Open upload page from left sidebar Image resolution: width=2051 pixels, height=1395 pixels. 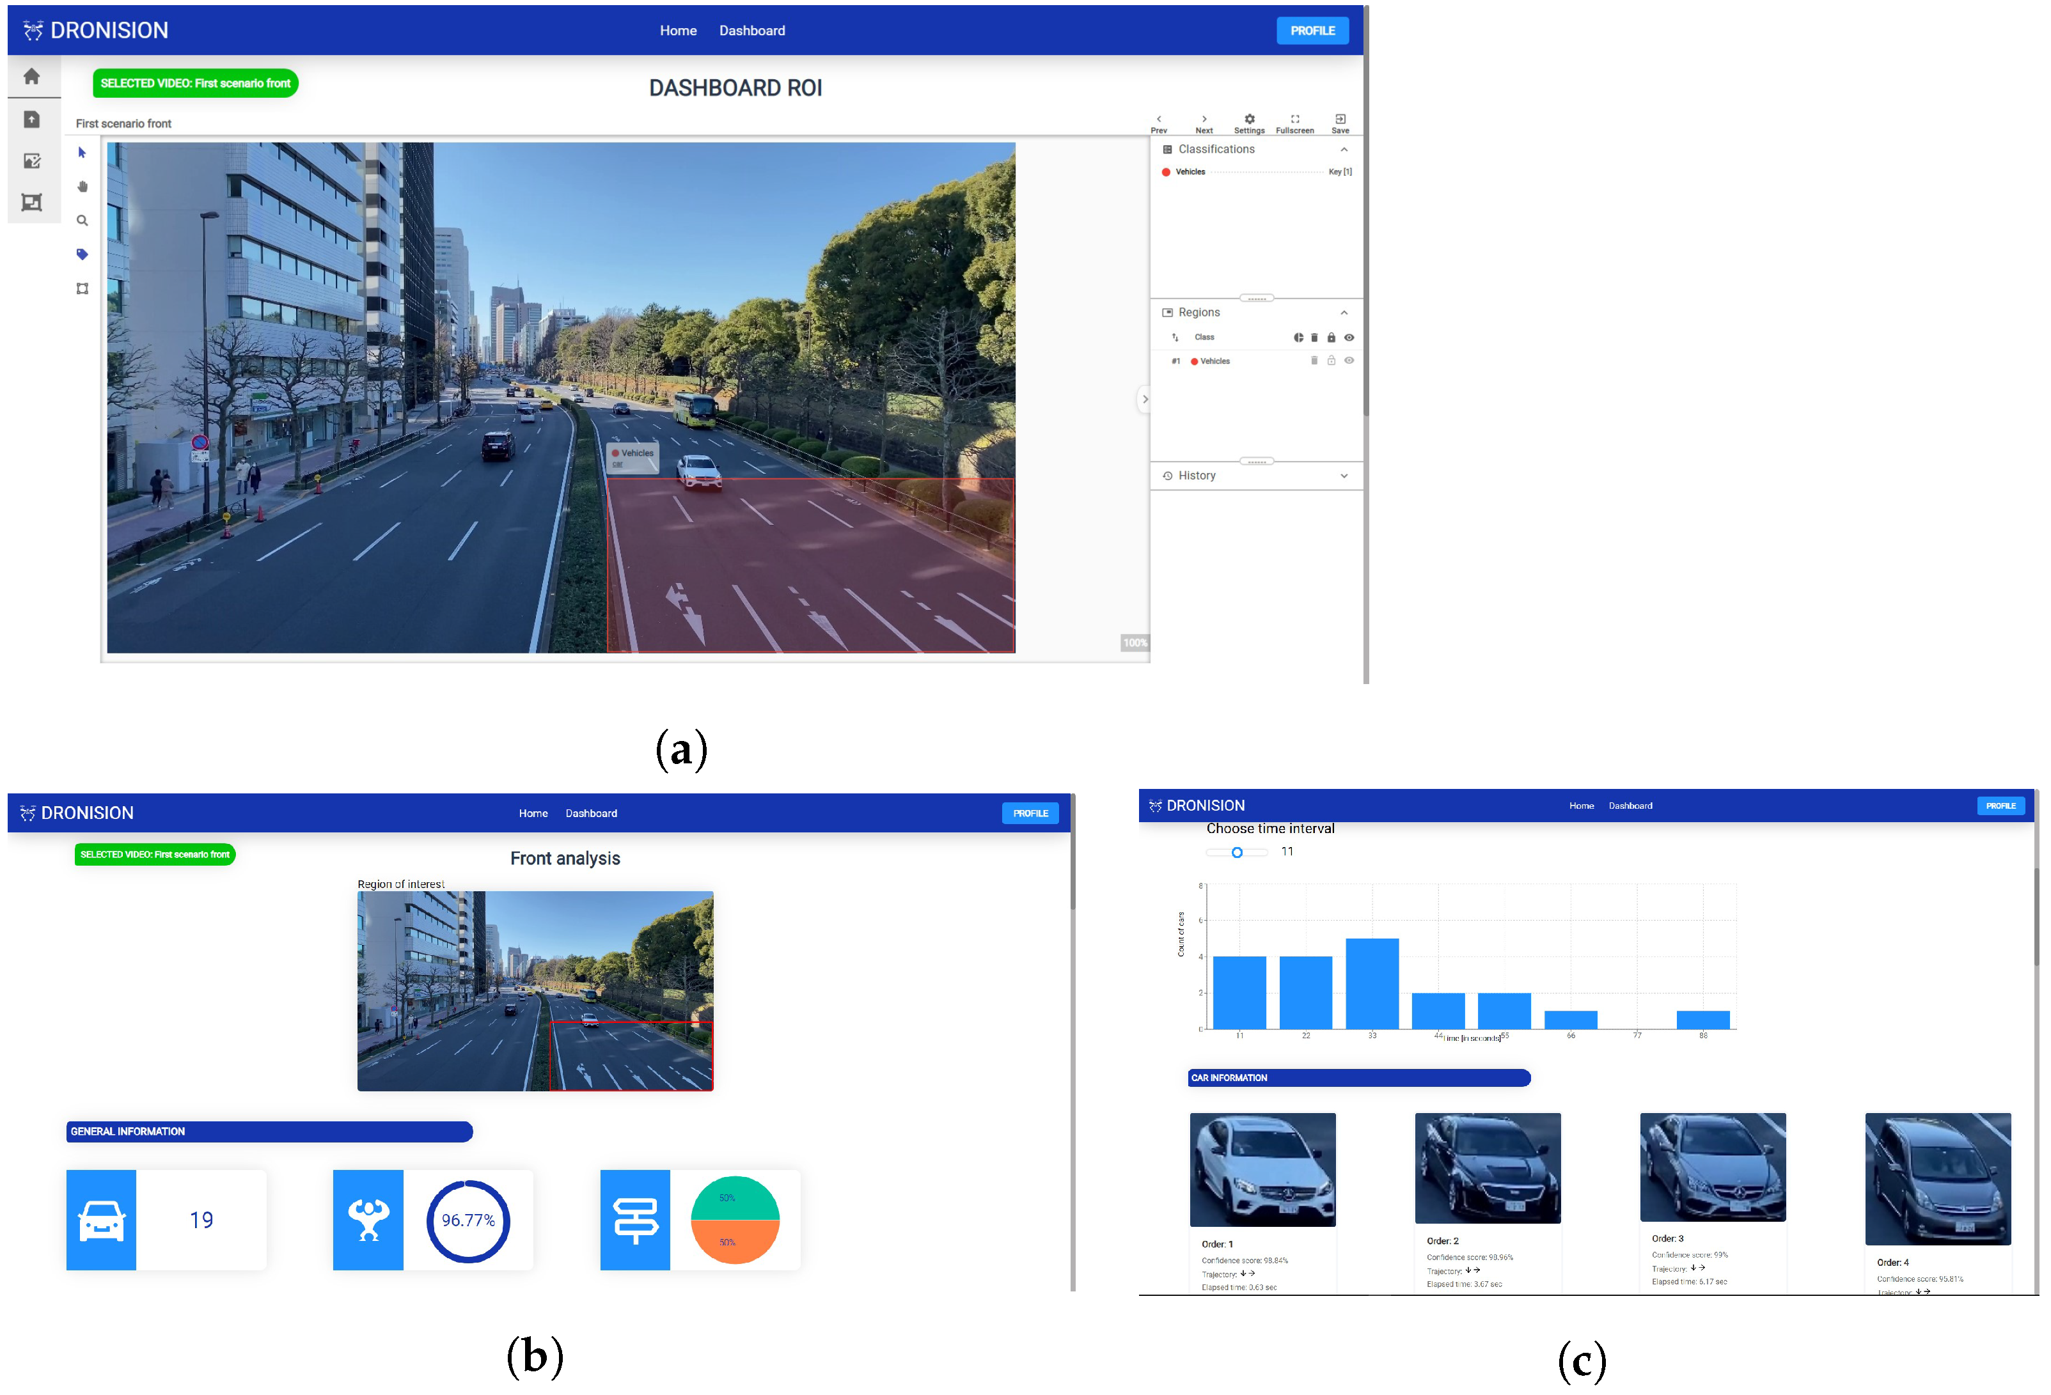(x=32, y=119)
